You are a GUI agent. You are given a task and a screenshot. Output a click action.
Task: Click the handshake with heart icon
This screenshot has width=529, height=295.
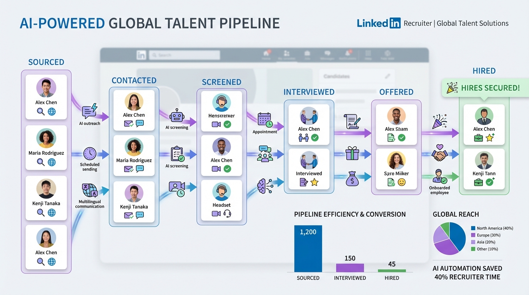[x=439, y=153]
